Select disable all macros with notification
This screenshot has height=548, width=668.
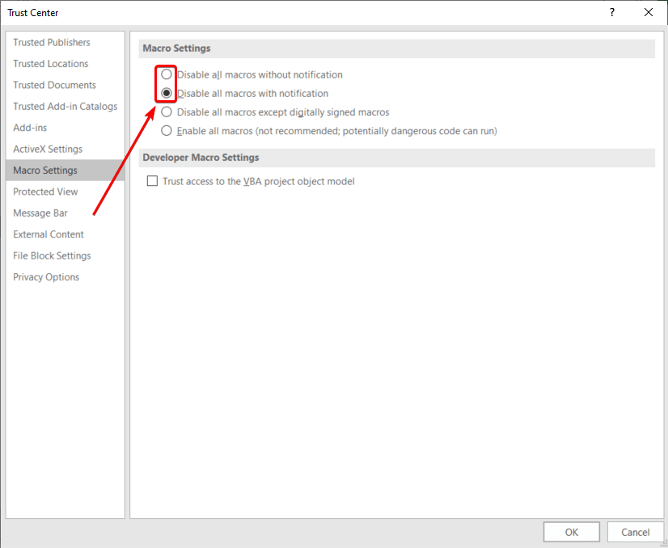(x=166, y=93)
